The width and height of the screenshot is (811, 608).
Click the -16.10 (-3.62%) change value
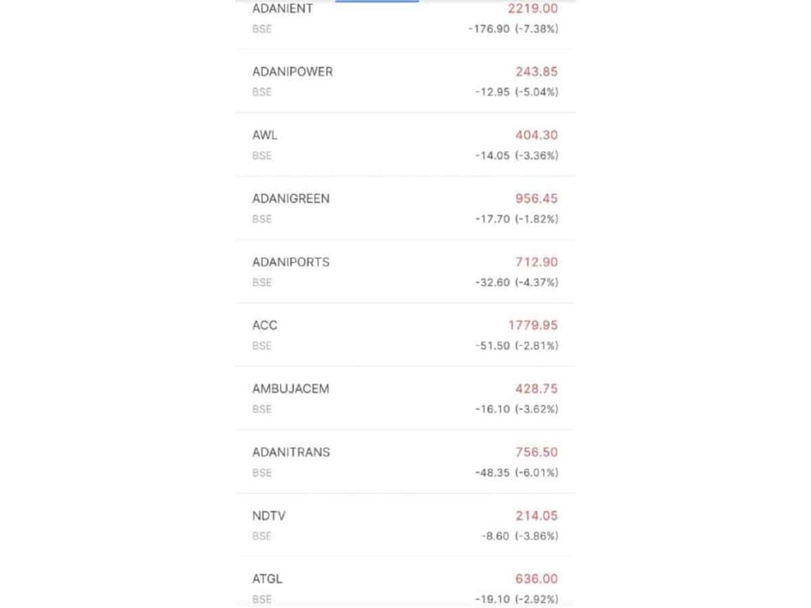[516, 409]
